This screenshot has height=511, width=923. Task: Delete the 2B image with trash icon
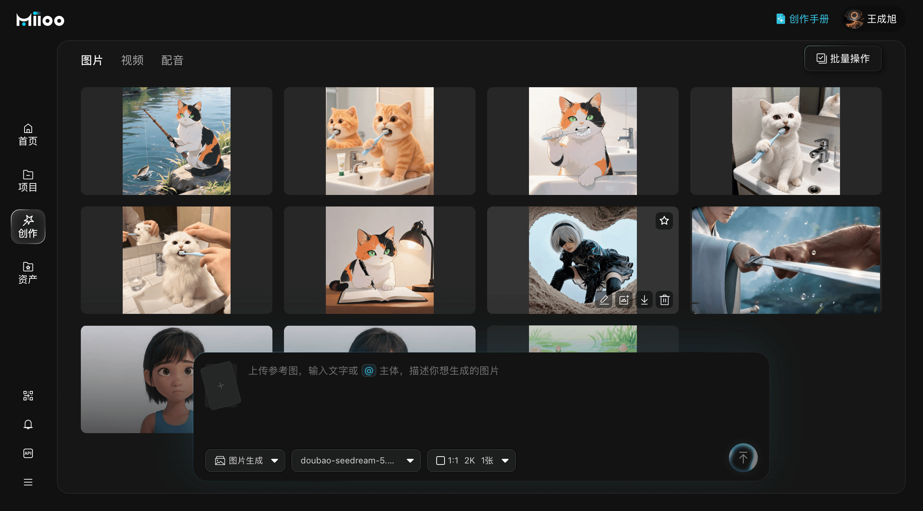click(x=665, y=300)
